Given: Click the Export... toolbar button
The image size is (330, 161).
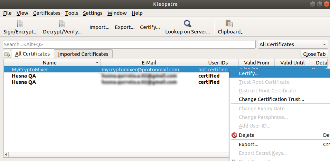Looking at the screenshot, I should [125, 27].
